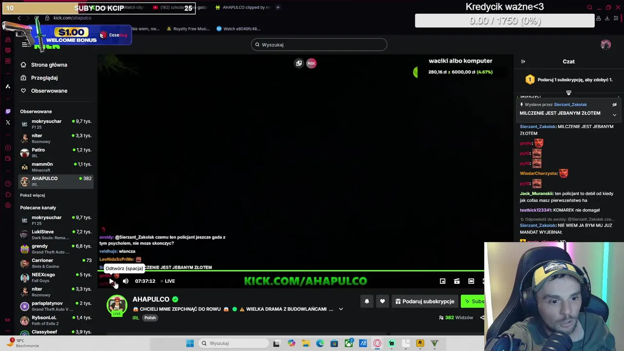Open Microsoft Edge from the taskbar
The width and height of the screenshot is (624, 351).
pos(320,343)
